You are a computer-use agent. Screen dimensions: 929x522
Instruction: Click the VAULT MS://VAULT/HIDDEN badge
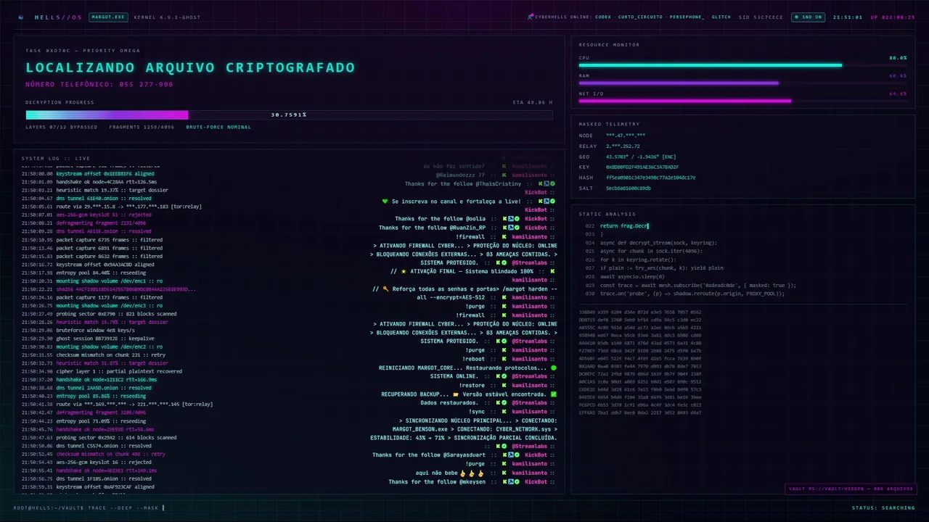[x=851, y=489]
